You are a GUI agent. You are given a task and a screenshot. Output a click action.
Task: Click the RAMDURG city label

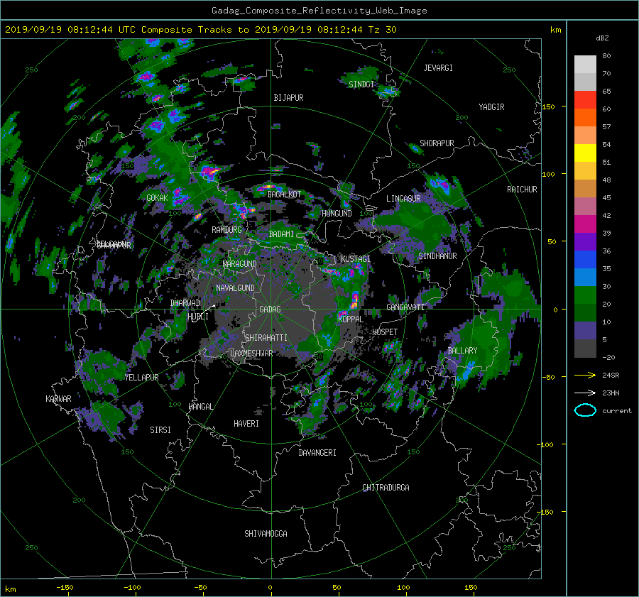pos(226,230)
